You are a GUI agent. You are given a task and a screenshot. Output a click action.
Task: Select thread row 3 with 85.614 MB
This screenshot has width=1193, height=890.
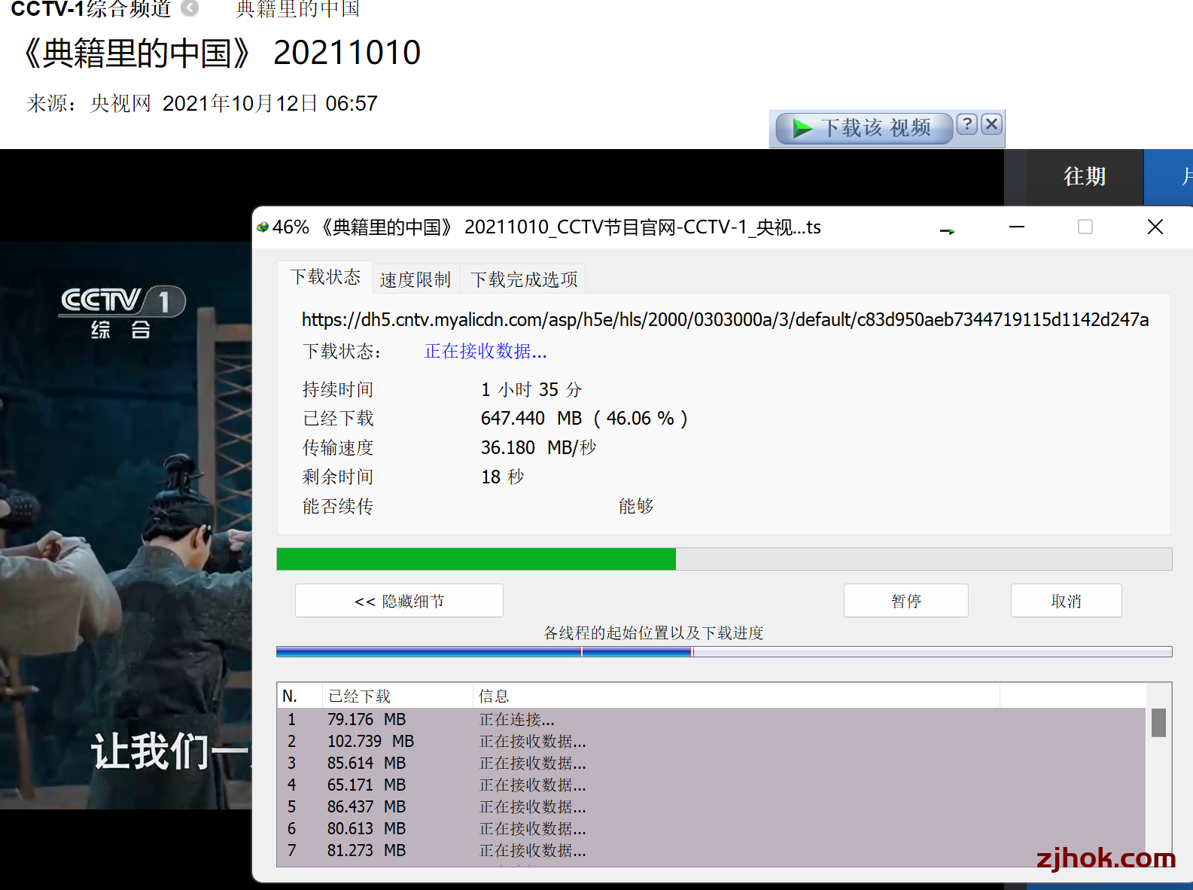[x=712, y=764]
